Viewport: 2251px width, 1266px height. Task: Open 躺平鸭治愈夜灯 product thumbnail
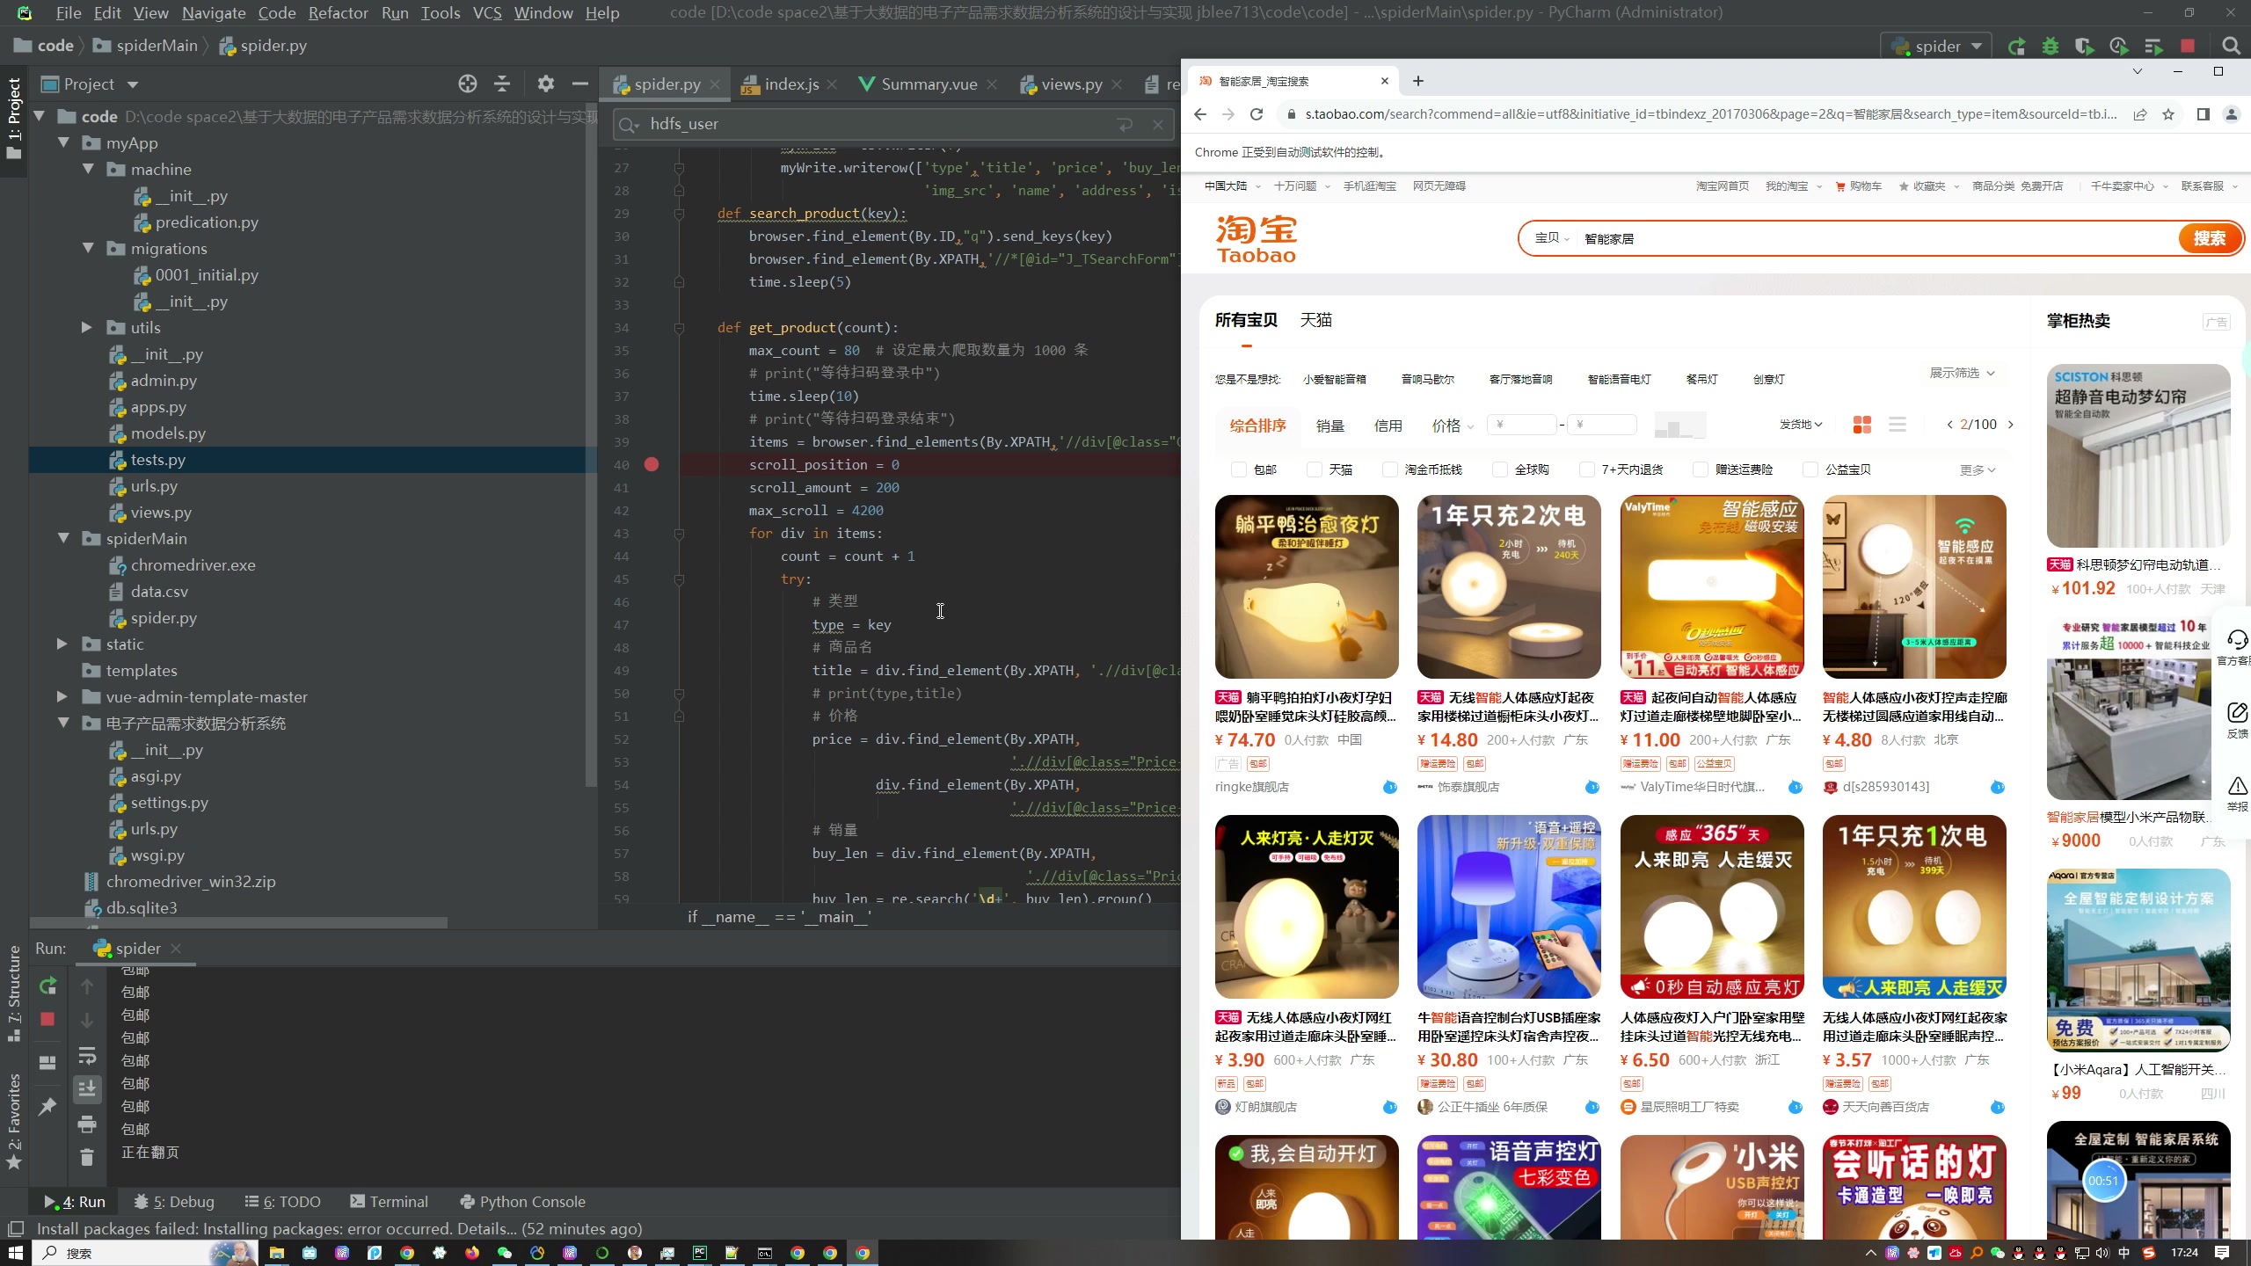(x=1307, y=586)
